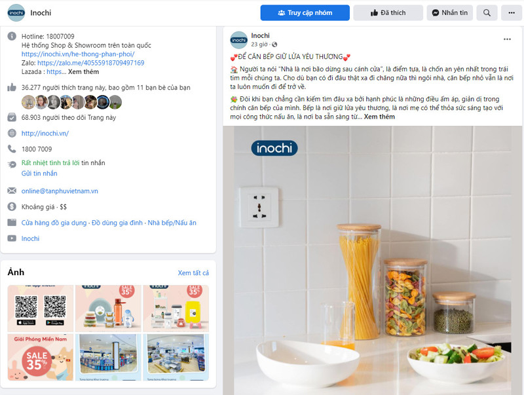The image size is (524, 395).
Task: Open the page more-options ellipsis menu
Action: pyautogui.click(x=512, y=12)
